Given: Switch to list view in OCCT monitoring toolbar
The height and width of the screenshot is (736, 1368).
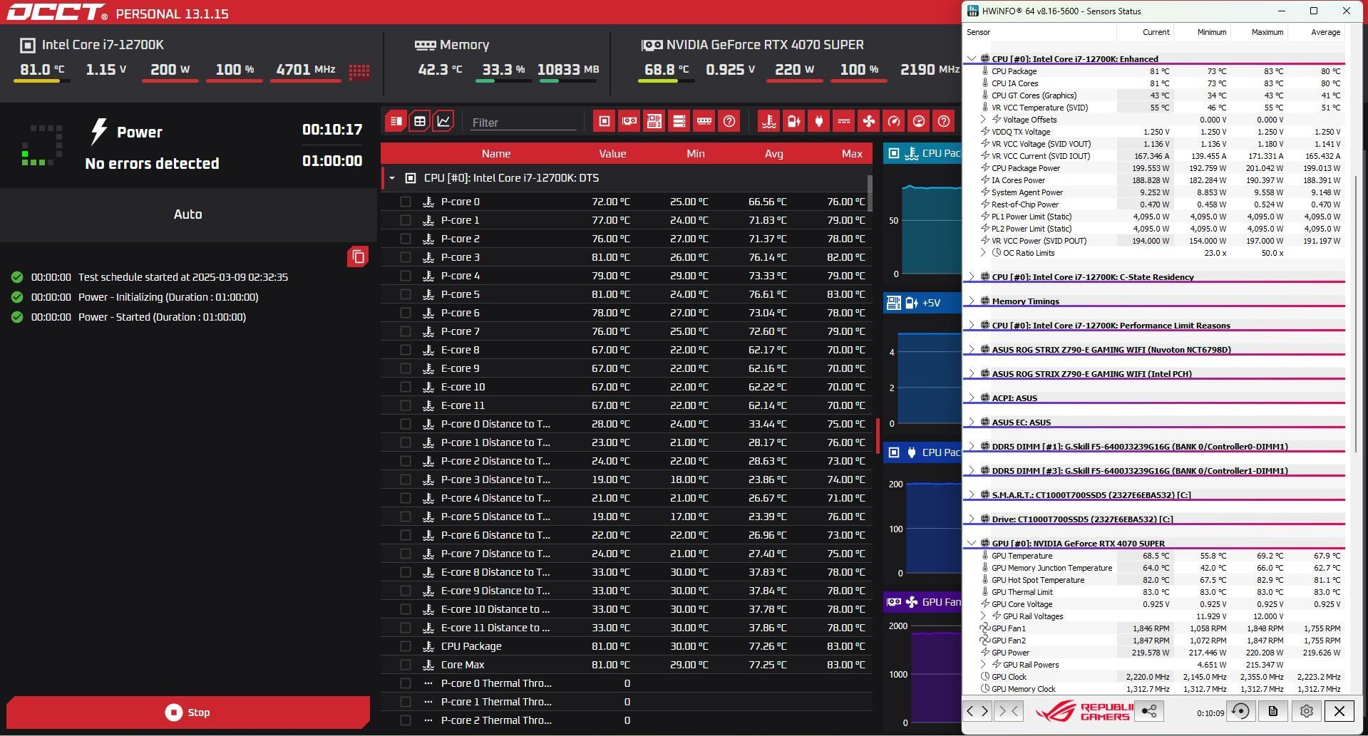Looking at the screenshot, I should click(396, 121).
